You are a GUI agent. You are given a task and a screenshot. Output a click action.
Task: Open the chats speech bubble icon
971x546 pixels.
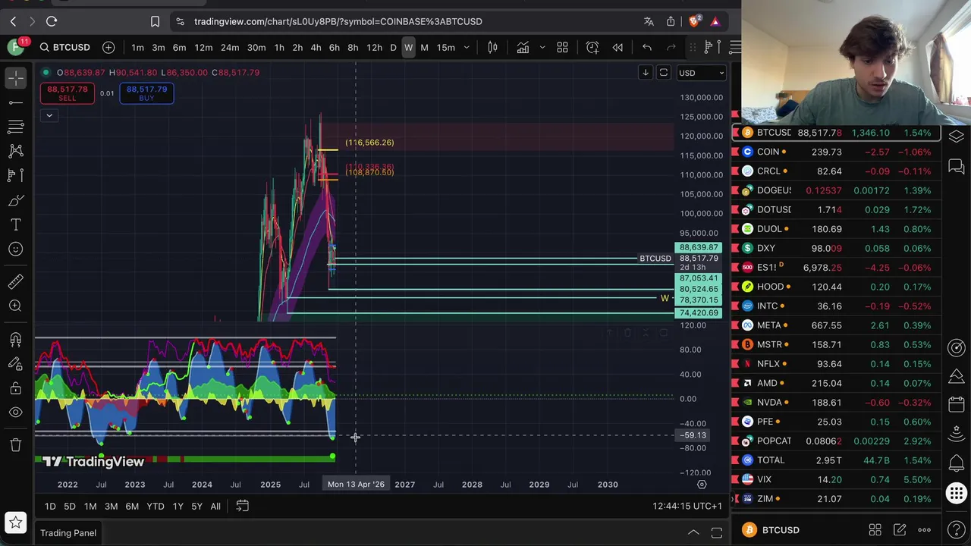pyautogui.click(x=957, y=166)
